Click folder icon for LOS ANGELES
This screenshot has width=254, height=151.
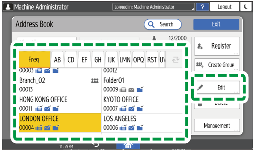pos(140,127)
